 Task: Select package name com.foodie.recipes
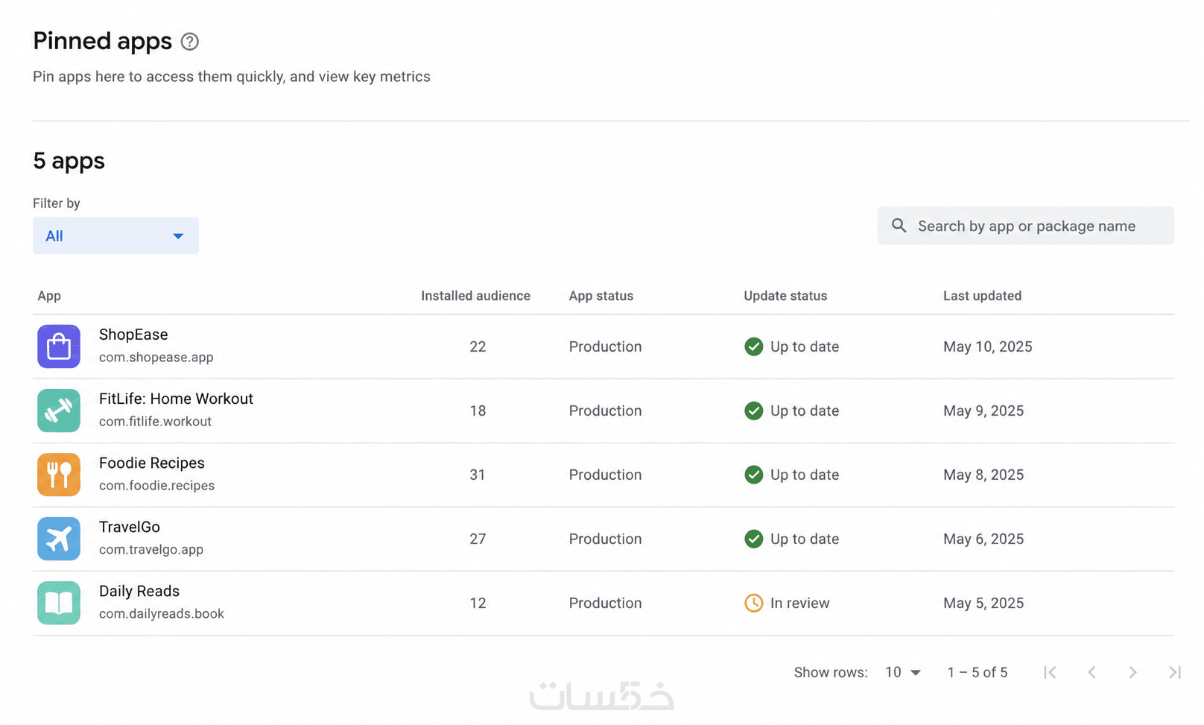pyautogui.click(x=156, y=485)
